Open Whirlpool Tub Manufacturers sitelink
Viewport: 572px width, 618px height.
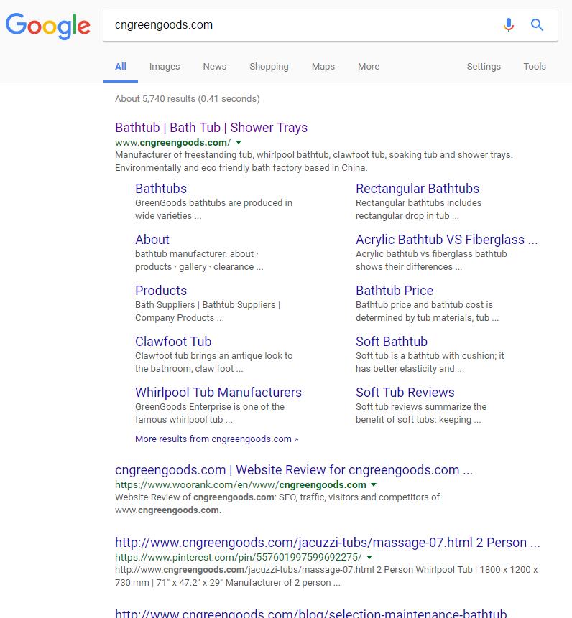(218, 392)
